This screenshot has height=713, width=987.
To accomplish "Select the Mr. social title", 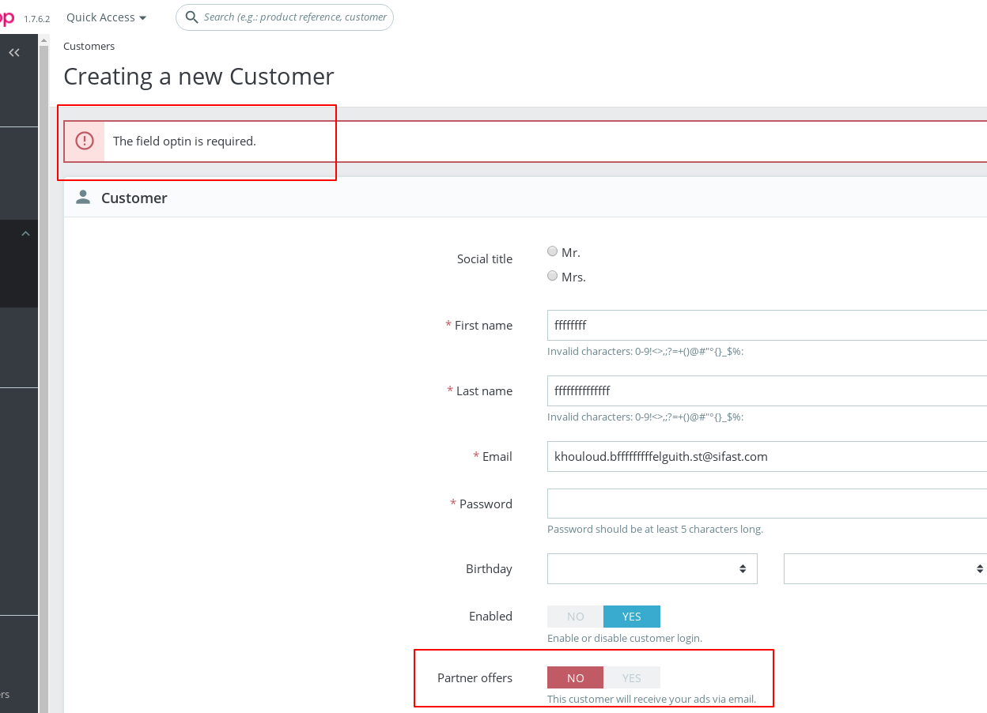I will [x=553, y=251].
